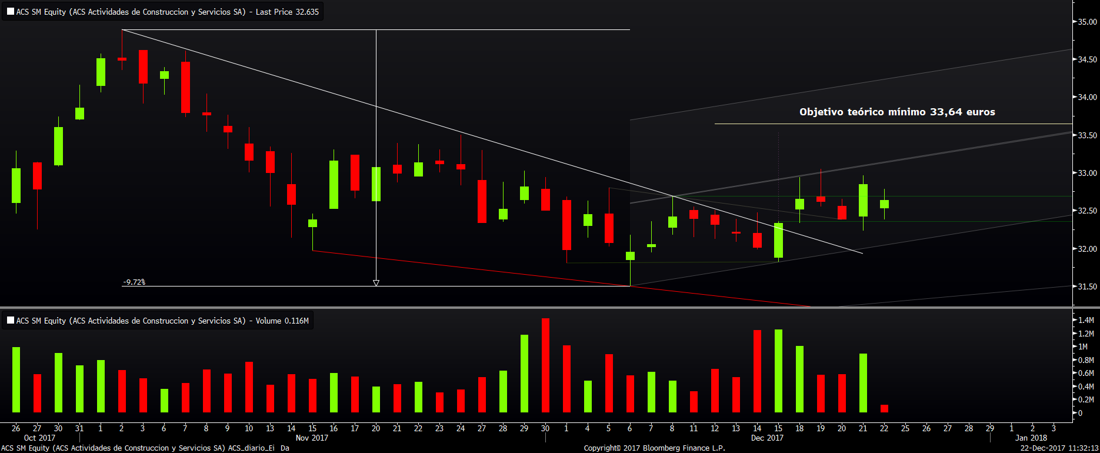Click the Dec 2017 month label
1100x453 pixels.
click(x=767, y=438)
